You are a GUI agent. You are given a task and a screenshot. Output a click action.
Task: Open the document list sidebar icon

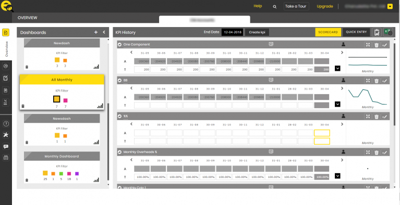click(6, 90)
